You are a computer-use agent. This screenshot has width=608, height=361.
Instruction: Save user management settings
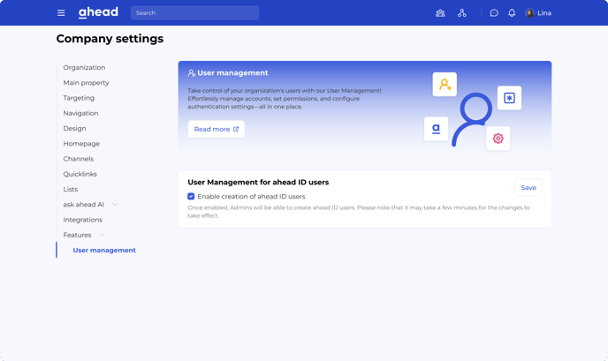[528, 187]
